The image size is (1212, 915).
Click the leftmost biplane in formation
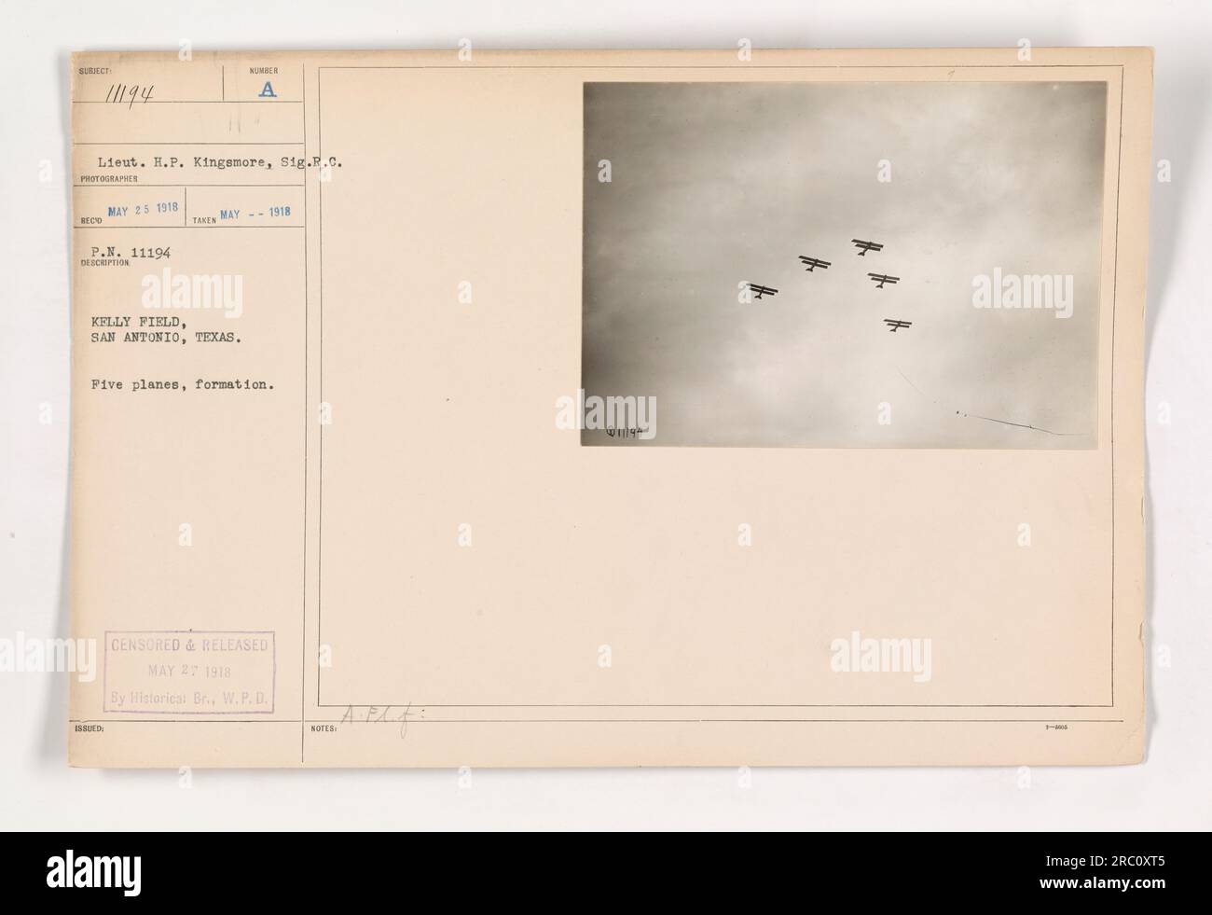[x=763, y=292]
